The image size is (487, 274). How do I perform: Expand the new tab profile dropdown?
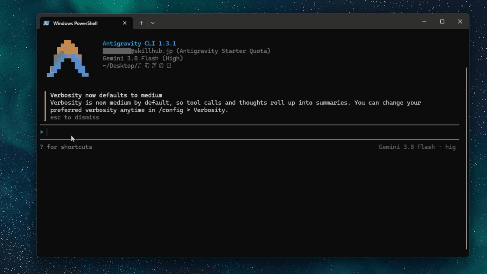tap(153, 23)
